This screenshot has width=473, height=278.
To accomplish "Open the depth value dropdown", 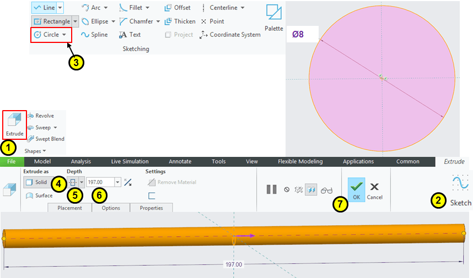I will [117, 182].
